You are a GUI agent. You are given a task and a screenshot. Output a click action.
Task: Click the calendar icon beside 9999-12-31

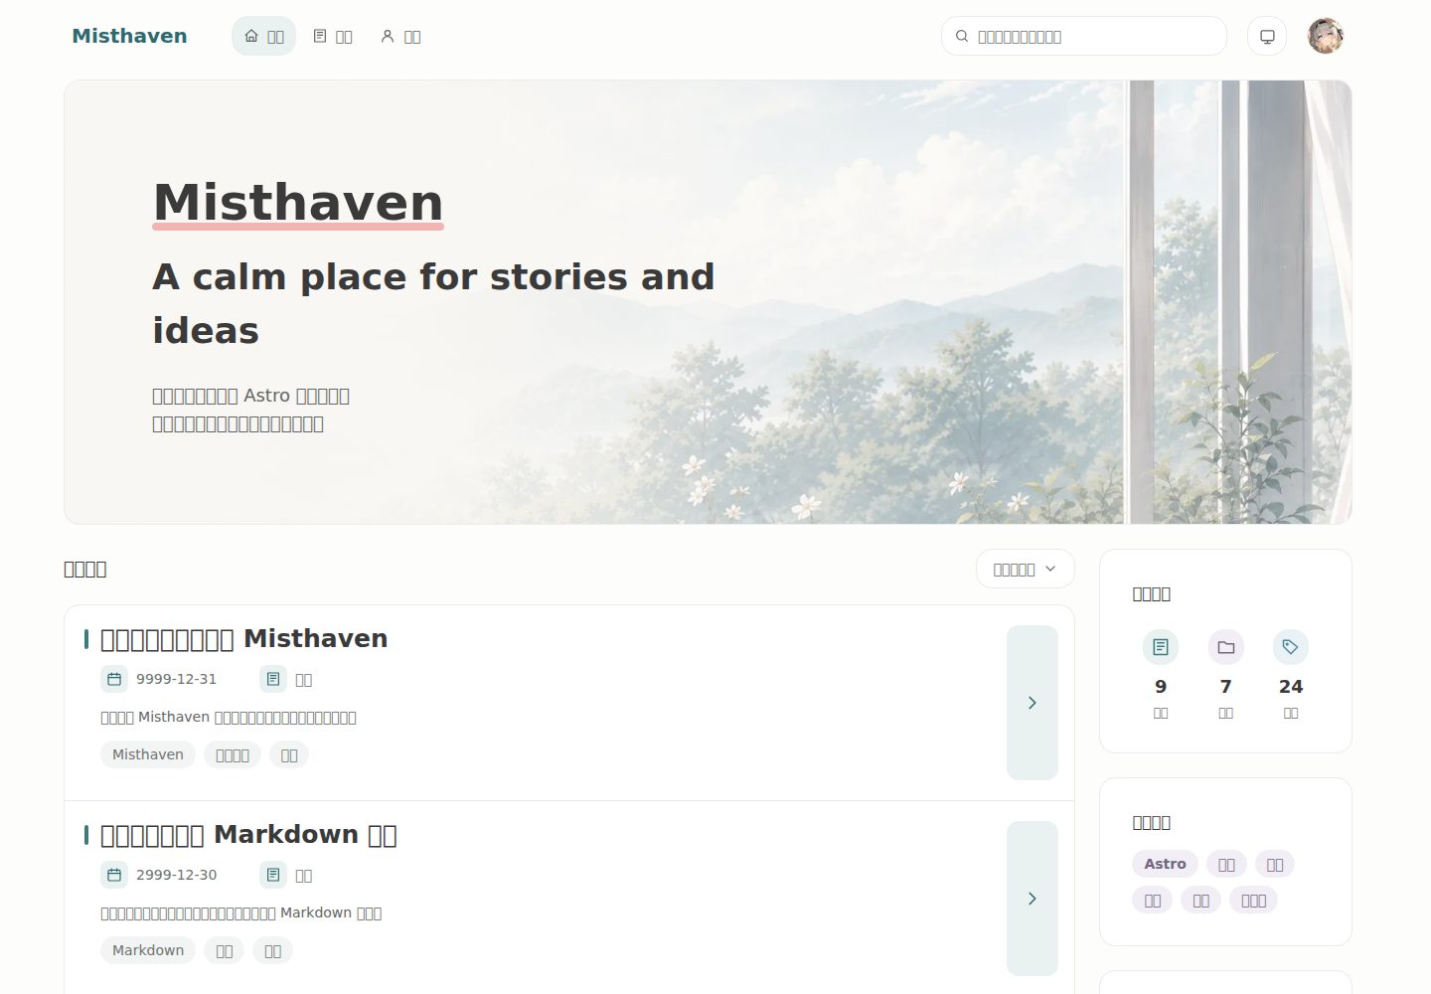(114, 679)
